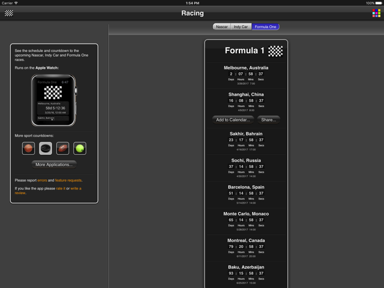Follow the 'errors' report link
Image resolution: width=384 pixels, height=288 pixels.
click(42, 180)
